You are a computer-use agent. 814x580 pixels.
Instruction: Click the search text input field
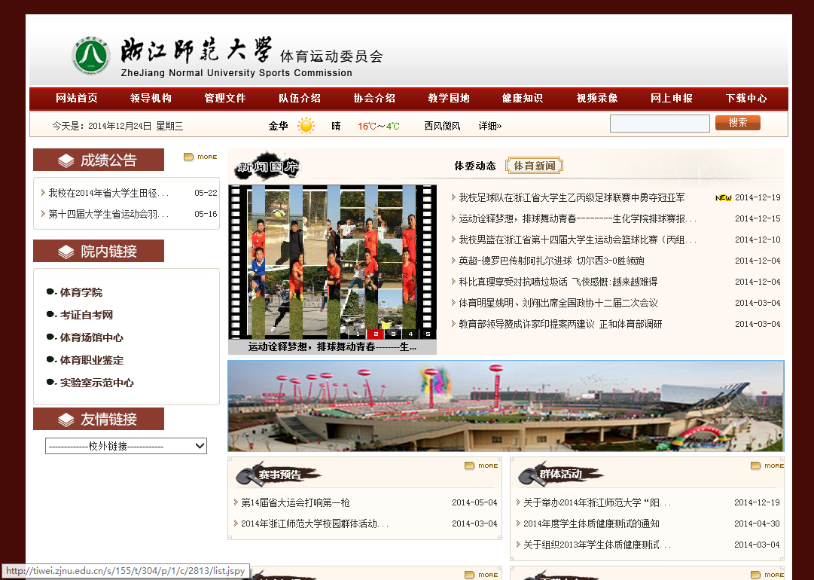(x=659, y=124)
